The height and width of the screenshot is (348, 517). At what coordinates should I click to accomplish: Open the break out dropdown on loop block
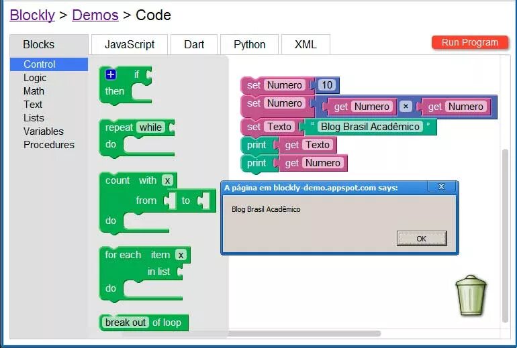point(126,323)
